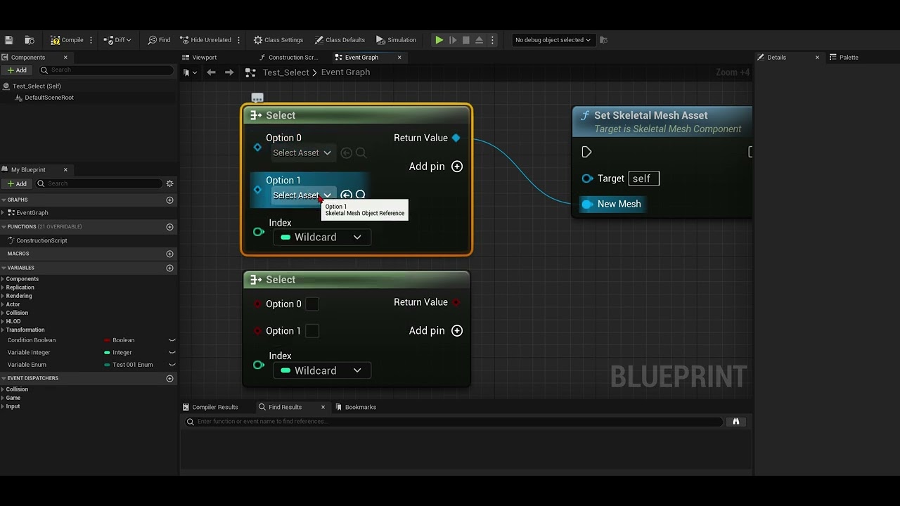Click the green Play button
Viewport: 900px width, 506px height.
(439, 40)
